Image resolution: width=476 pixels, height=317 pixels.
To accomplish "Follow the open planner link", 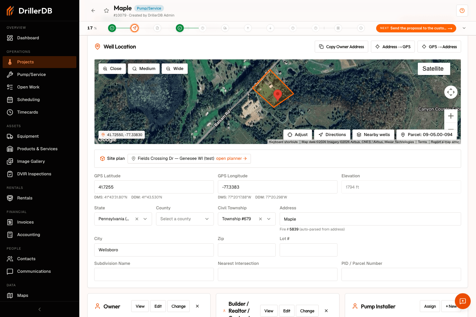I will (x=231, y=158).
